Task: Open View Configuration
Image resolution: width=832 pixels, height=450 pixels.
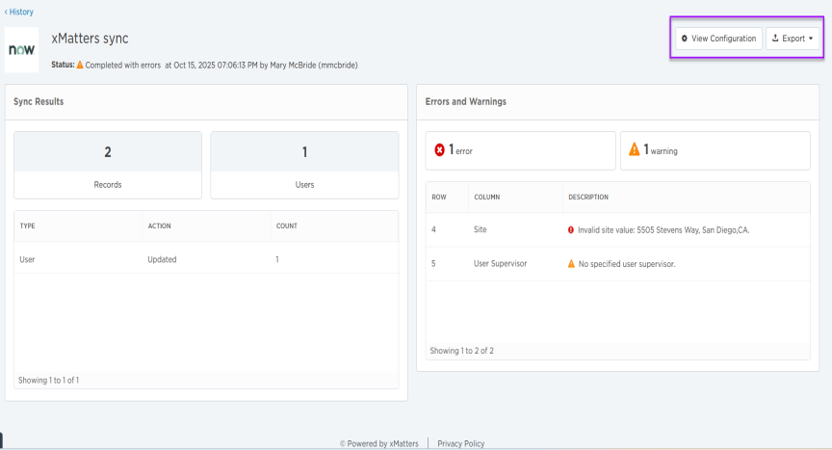Action: pyautogui.click(x=718, y=39)
